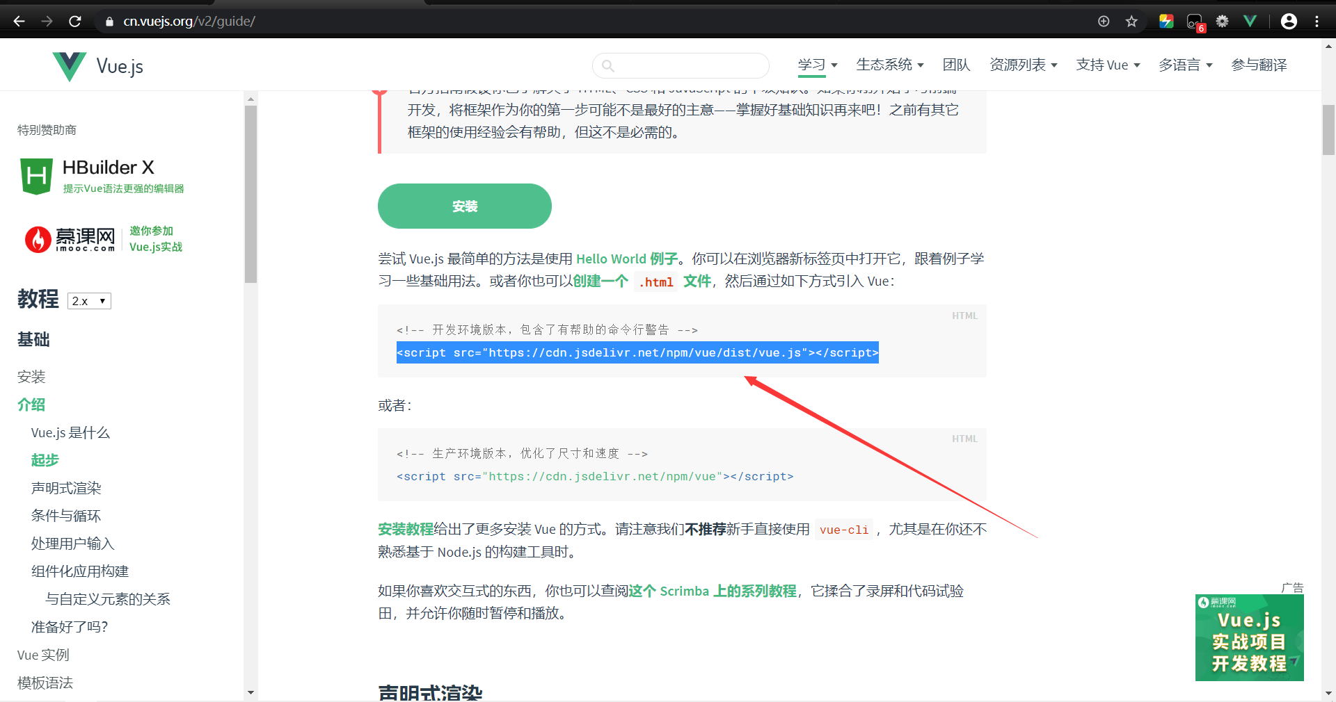Open the 资源列表 dropdown menu
The image size is (1336, 702).
[x=1024, y=65]
